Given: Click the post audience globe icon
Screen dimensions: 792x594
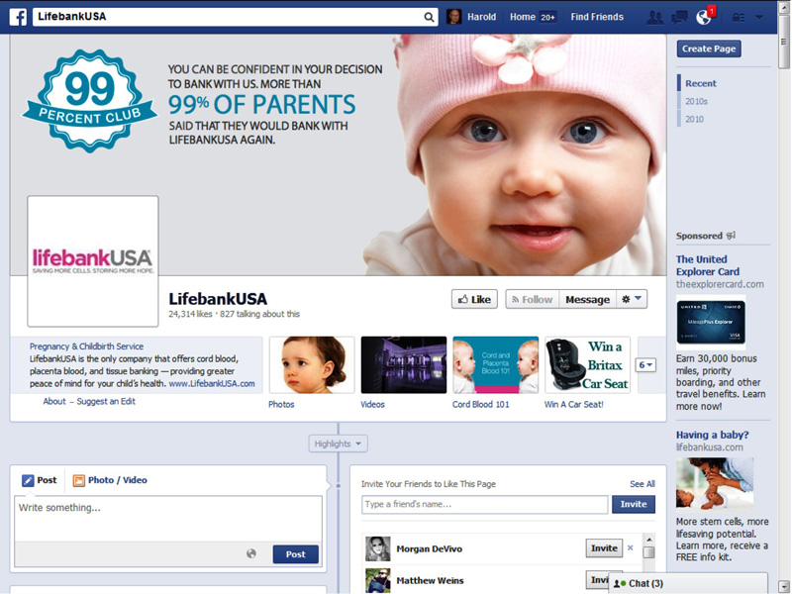Looking at the screenshot, I should tap(251, 554).
